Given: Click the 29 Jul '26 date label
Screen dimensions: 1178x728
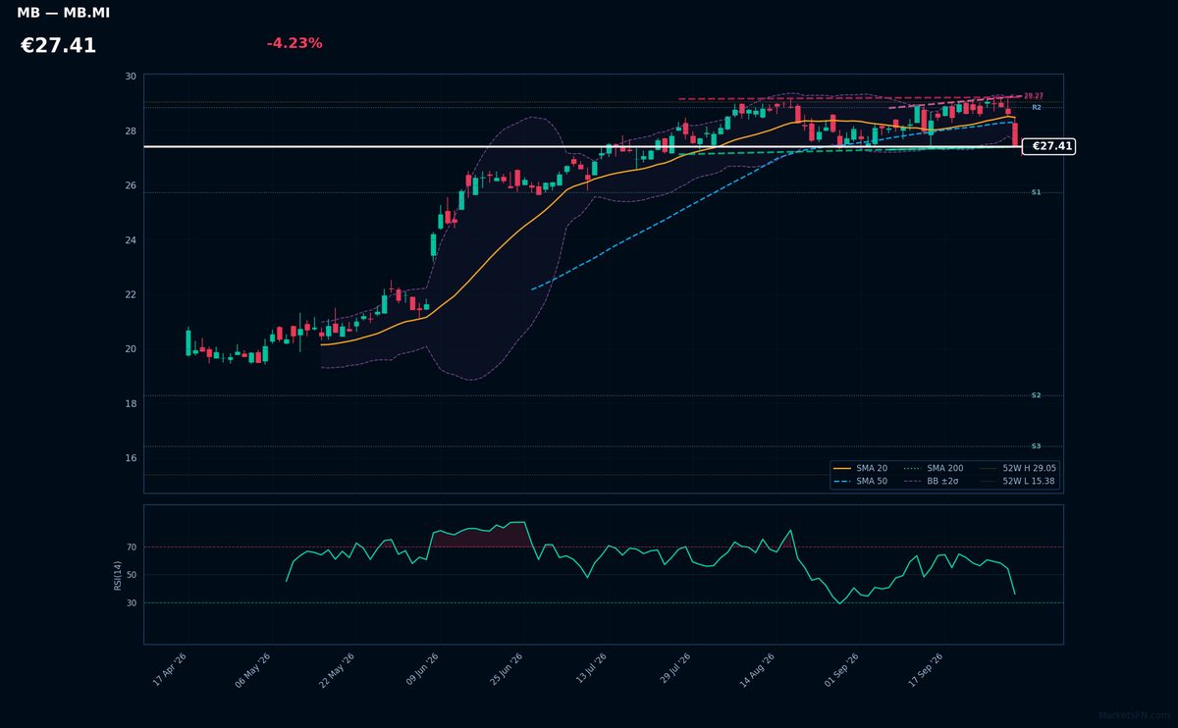Looking at the screenshot, I should coord(674,670).
